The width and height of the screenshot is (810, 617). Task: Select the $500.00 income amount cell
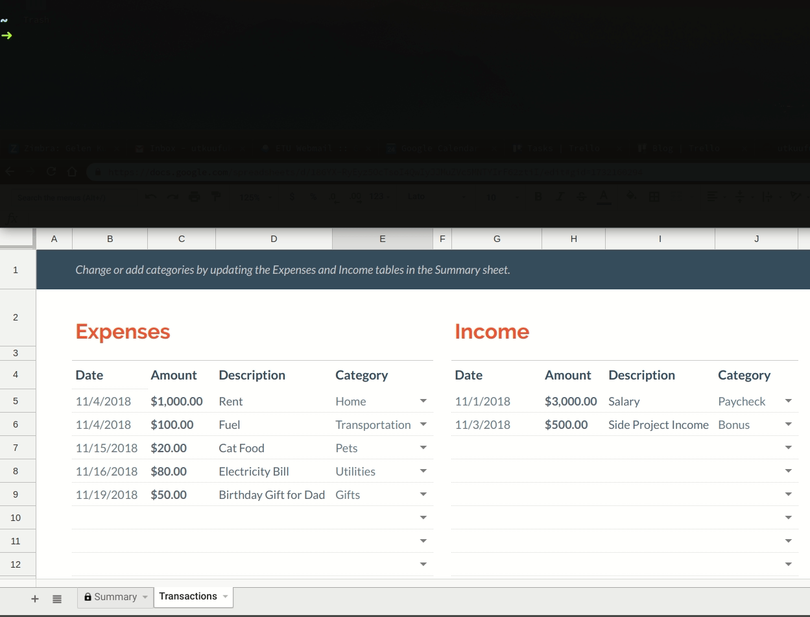tap(574, 424)
